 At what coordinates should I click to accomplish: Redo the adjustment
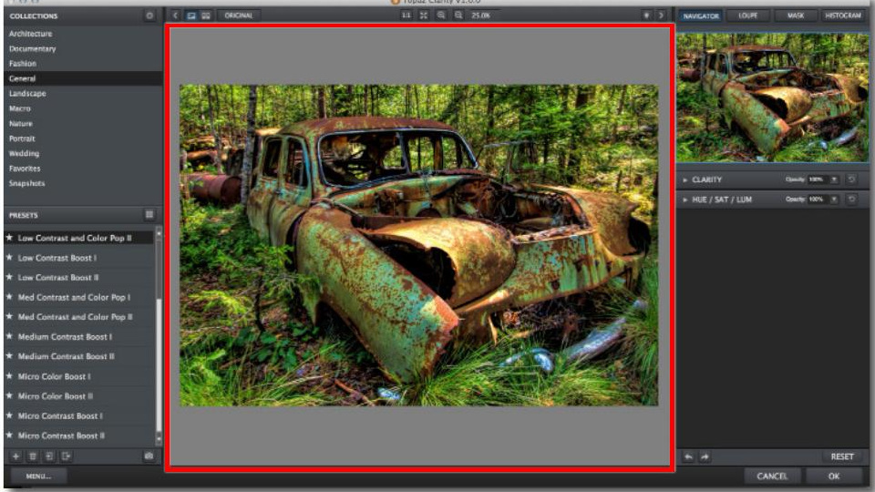(x=705, y=456)
